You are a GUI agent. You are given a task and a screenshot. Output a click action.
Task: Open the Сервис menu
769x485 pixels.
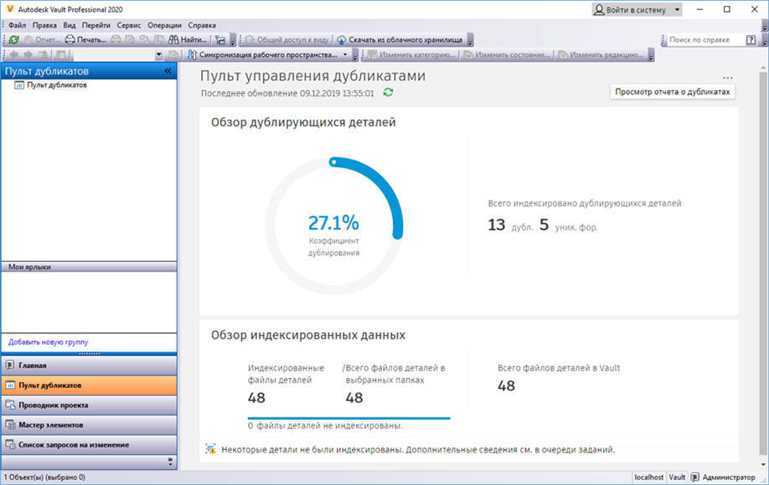[x=129, y=25]
